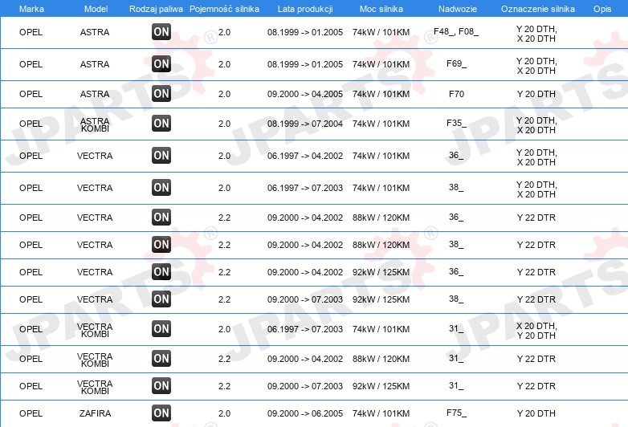The height and width of the screenshot is (427, 628).
Task: Select the ON fuel icon in the ASTRA F70 row
Action: click(161, 94)
